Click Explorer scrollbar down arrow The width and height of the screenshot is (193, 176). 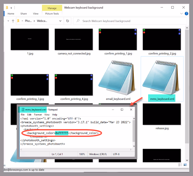point(187,160)
